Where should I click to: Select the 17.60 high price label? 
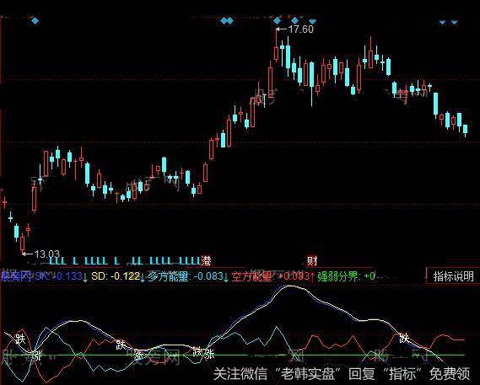[301, 29]
